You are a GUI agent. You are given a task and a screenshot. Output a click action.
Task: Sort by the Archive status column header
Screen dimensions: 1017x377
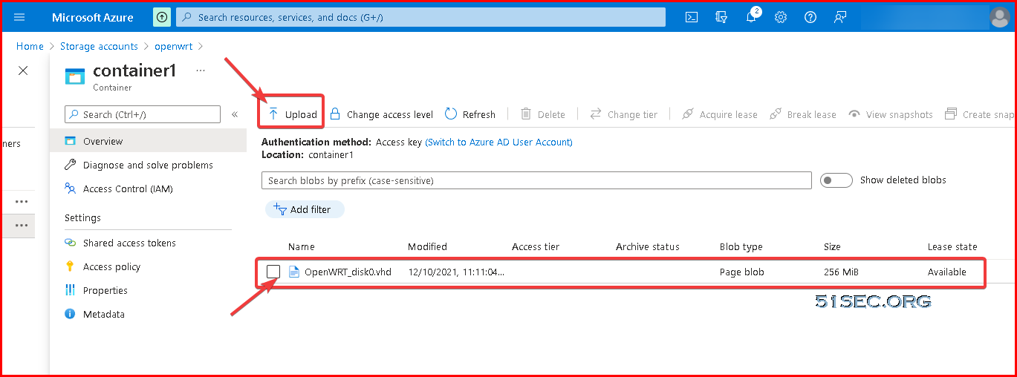(648, 246)
